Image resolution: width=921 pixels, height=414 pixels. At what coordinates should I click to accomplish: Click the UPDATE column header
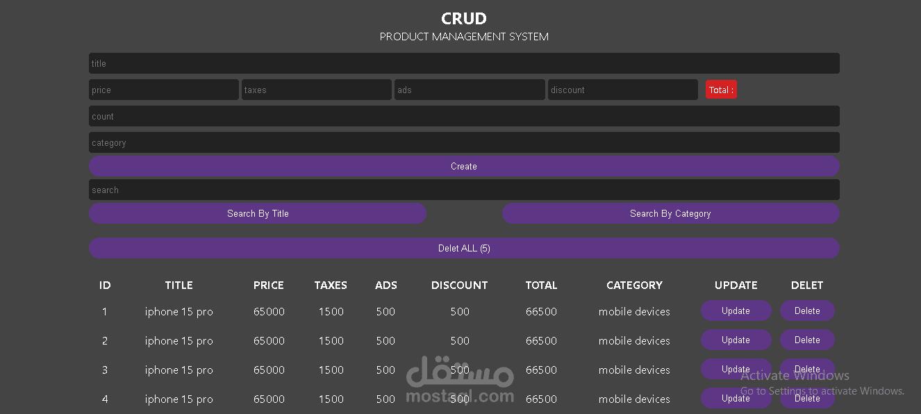pyautogui.click(x=736, y=285)
